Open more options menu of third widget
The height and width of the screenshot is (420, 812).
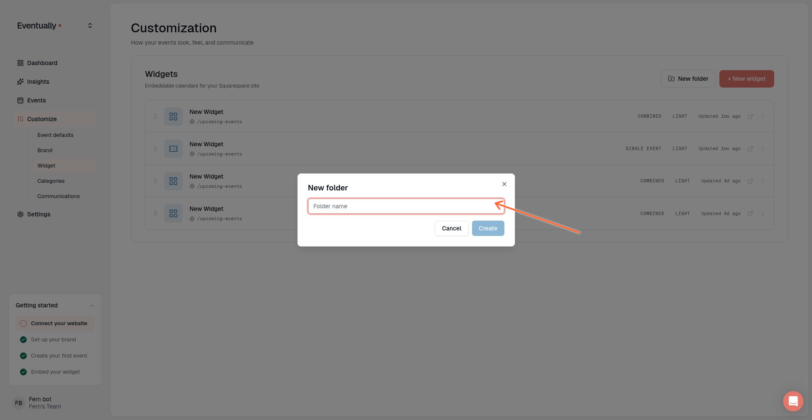pyautogui.click(x=763, y=181)
